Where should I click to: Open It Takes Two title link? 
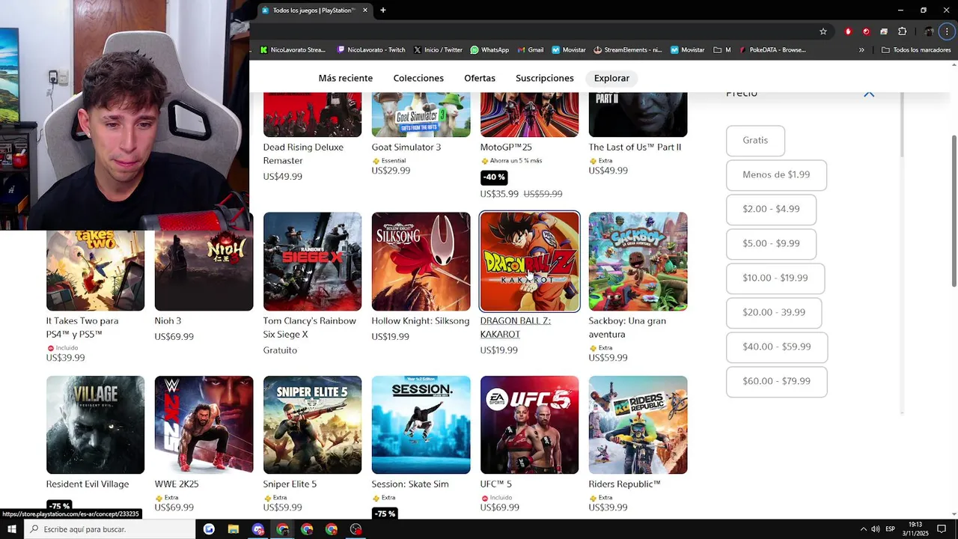(82, 328)
